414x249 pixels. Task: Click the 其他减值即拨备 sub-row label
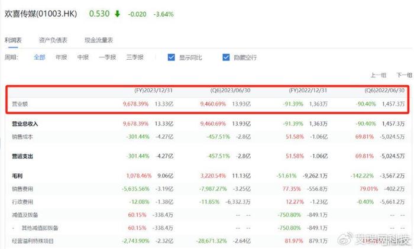(x=40, y=228)
